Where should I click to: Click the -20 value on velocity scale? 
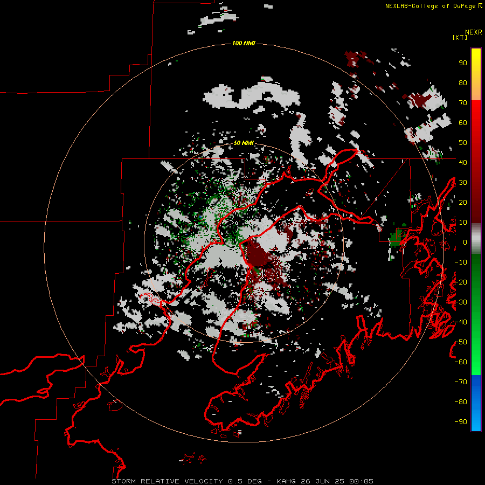[461, 282]
